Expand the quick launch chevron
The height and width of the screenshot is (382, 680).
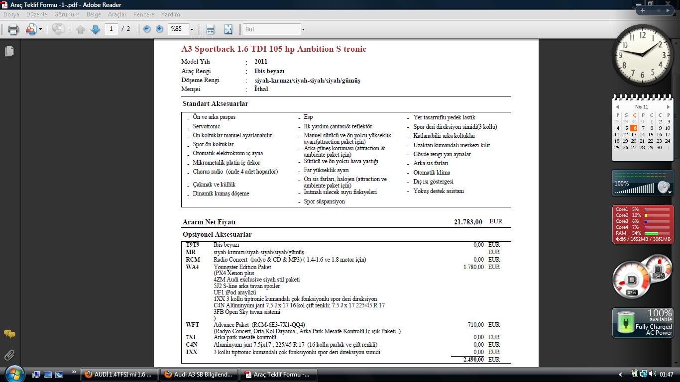tap(74, 372)
